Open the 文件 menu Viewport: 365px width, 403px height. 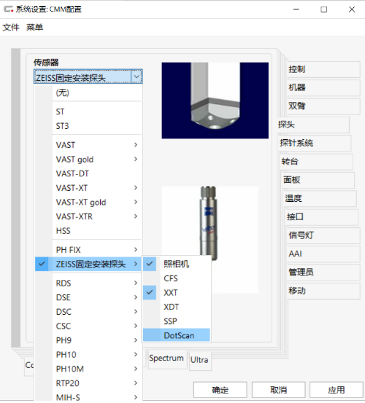11,27
